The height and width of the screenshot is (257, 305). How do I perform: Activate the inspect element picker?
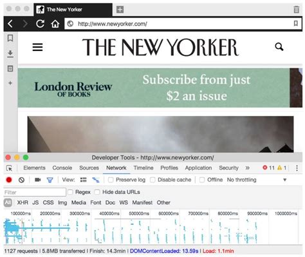tap(9, 168)
